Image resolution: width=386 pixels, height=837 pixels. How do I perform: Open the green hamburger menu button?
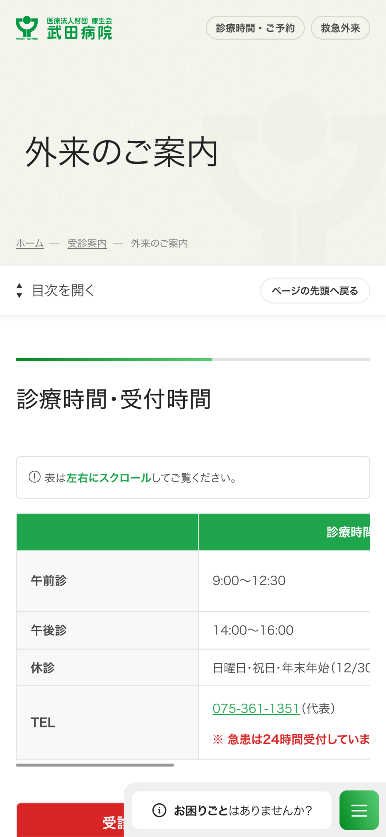[359, 810]
